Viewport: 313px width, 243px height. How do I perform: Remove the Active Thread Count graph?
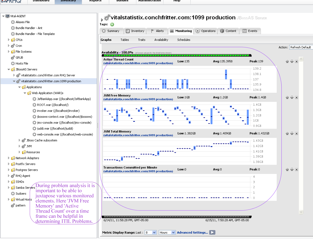click(296, 62)
